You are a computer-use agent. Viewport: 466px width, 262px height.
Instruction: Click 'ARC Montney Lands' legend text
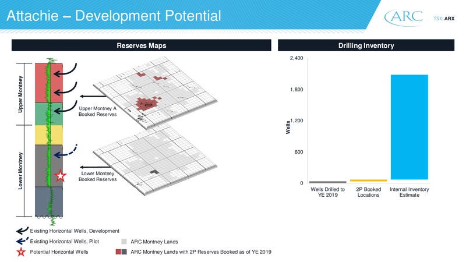[154, 242]
